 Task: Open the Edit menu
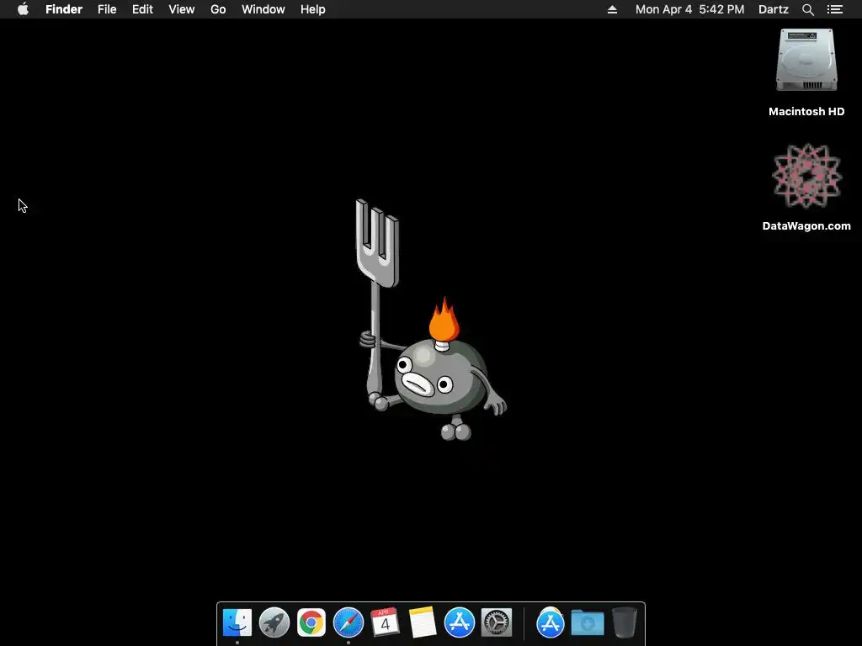click(142, 9)
